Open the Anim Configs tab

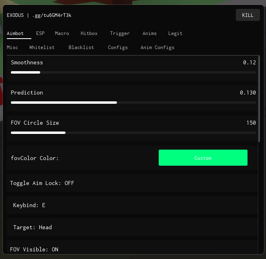[x=158, y=47]
